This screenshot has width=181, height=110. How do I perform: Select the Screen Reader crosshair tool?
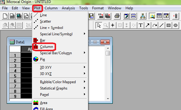click(113, 25)
